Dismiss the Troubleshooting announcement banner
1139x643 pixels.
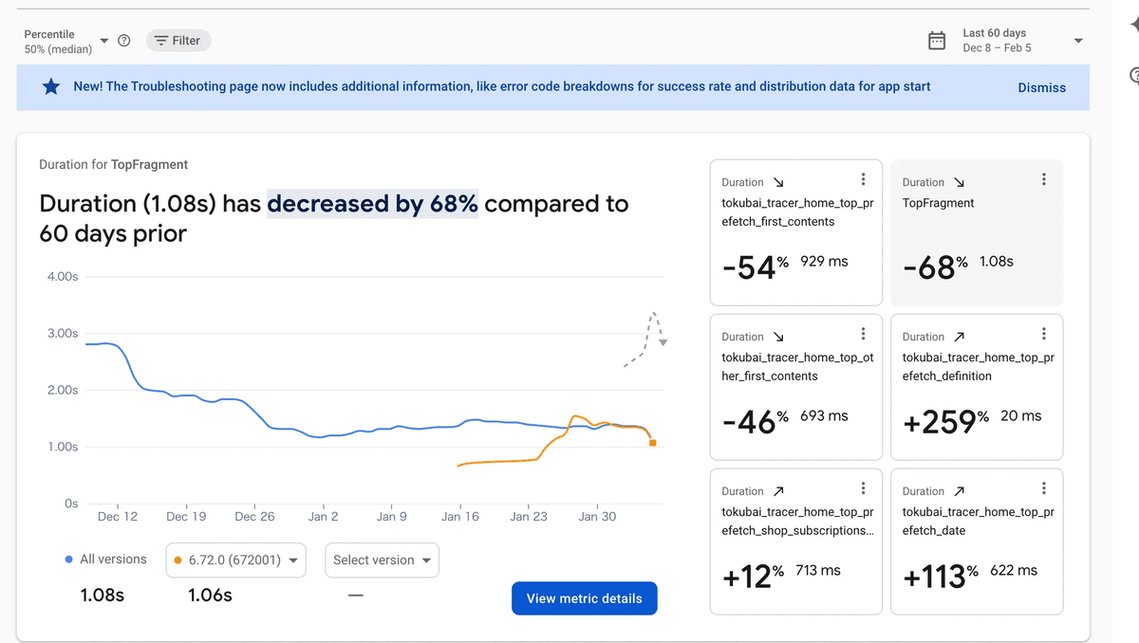(1041, 87)
